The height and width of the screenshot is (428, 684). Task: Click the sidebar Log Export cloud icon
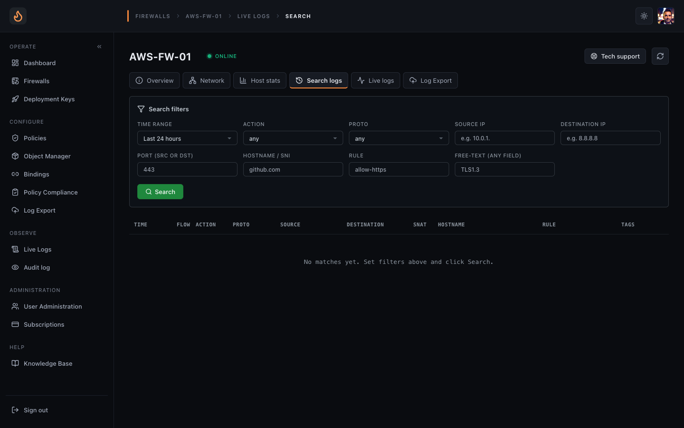(15, 210)
